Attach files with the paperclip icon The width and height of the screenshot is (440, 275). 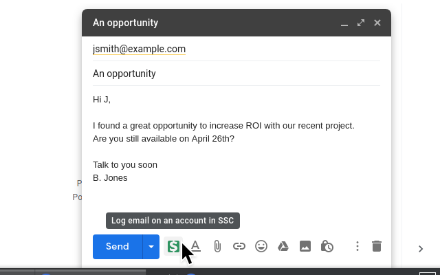(x=217, y=246)
